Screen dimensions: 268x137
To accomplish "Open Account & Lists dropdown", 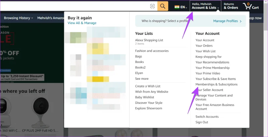I will point(205,6).
